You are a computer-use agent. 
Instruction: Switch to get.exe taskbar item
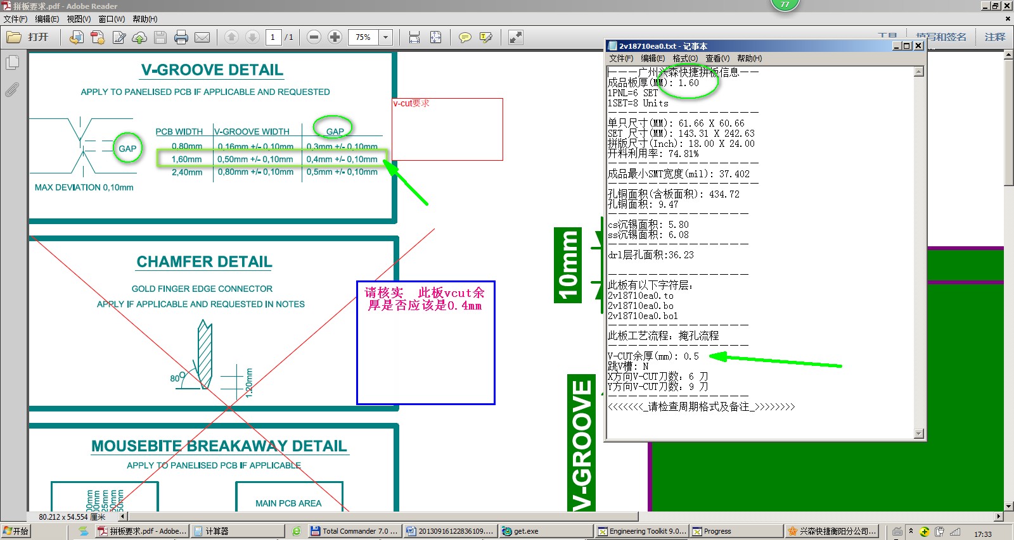[x=545, y=531]
